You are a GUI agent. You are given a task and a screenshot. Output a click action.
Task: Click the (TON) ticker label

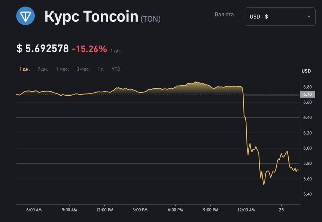(151, 19)
